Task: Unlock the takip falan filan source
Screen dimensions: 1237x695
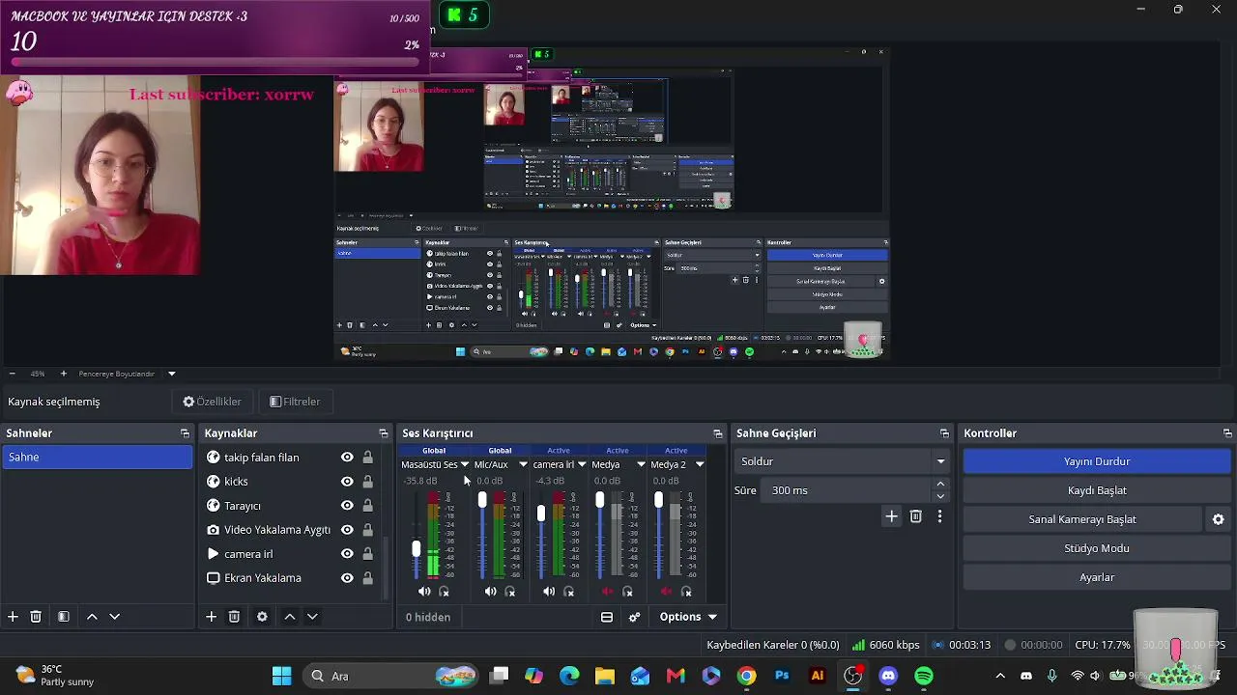Action: pyautogui.click(x=368, y=458)
